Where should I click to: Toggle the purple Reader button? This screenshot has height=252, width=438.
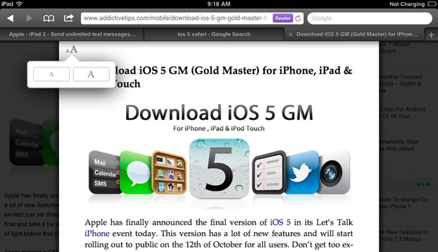tap(283, 18)
